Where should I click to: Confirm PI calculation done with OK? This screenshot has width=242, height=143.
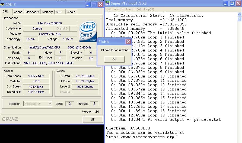pos(114,59)
